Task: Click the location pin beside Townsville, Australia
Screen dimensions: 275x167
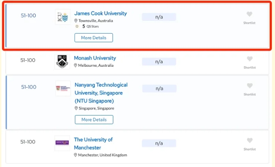Action: [76, 20]
